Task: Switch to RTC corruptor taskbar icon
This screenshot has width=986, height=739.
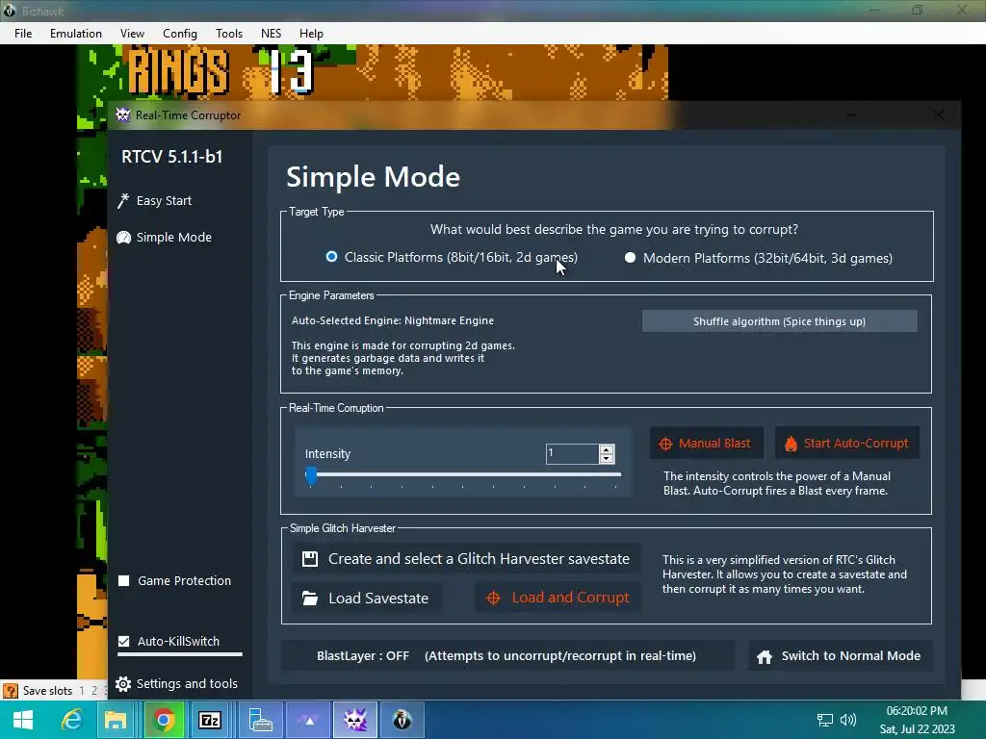Action: pyautogui.click(x=355, y=720)
